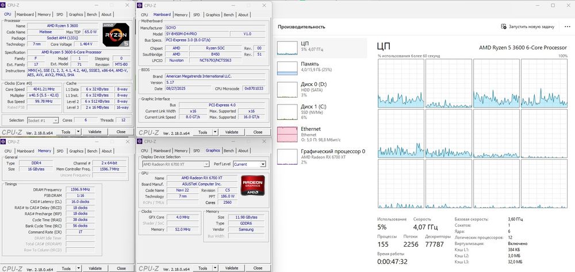Click the SY-B450M-D4-PRO model field
Image resolution: width=575 pixels, height=272 pixels.
tap(196, 34)
